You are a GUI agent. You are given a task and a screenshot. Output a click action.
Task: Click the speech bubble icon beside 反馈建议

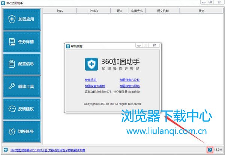point(12,109)
